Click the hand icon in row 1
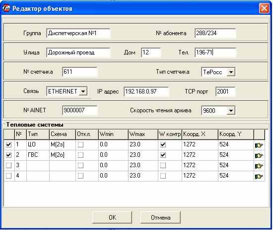Image resolution: width=273 pixels, height=230 pixels. pos(259,145)
